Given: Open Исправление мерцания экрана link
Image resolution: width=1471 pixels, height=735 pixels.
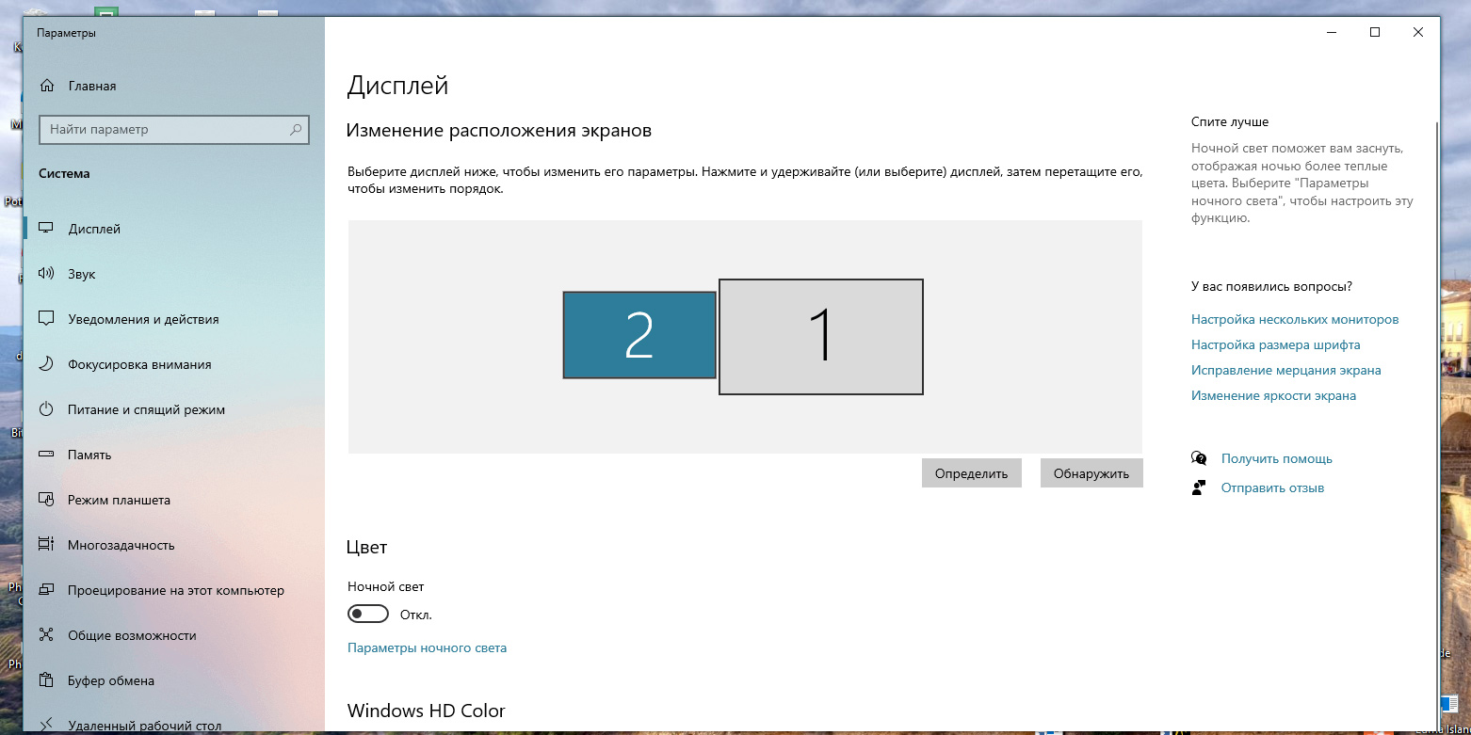Looking at the screenshot, I should click(x=1285, y=371).
